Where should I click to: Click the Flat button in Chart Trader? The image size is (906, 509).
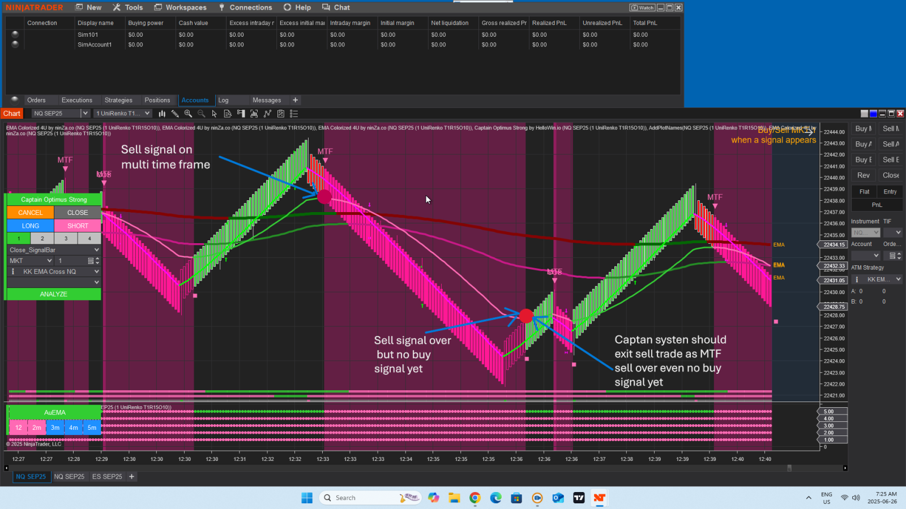(864, 192)
